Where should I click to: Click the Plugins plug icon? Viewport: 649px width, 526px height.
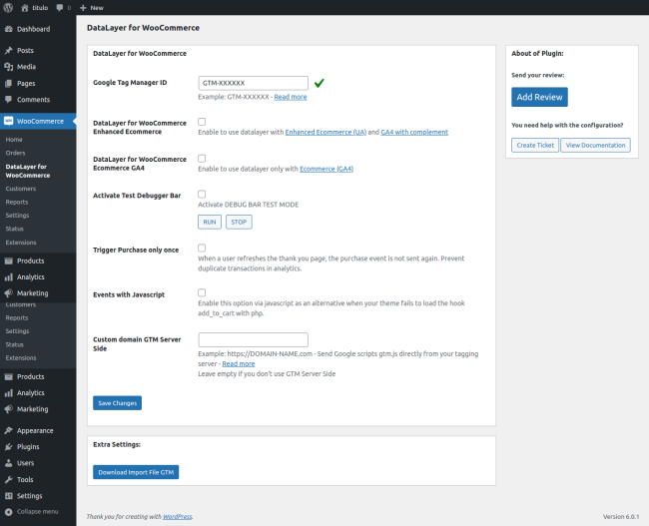click(9, 446)
